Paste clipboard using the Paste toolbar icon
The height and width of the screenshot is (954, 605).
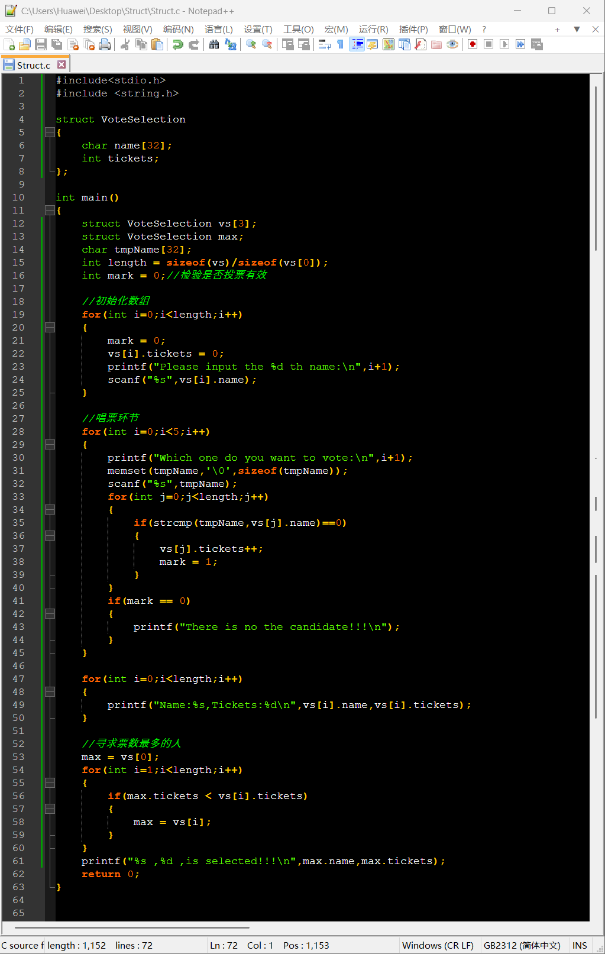click(157, 44)
